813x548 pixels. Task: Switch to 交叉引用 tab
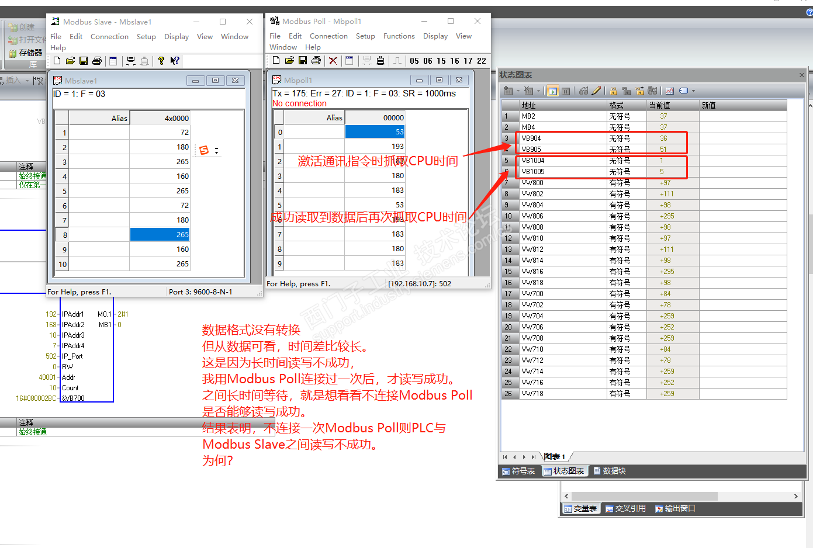625,508
